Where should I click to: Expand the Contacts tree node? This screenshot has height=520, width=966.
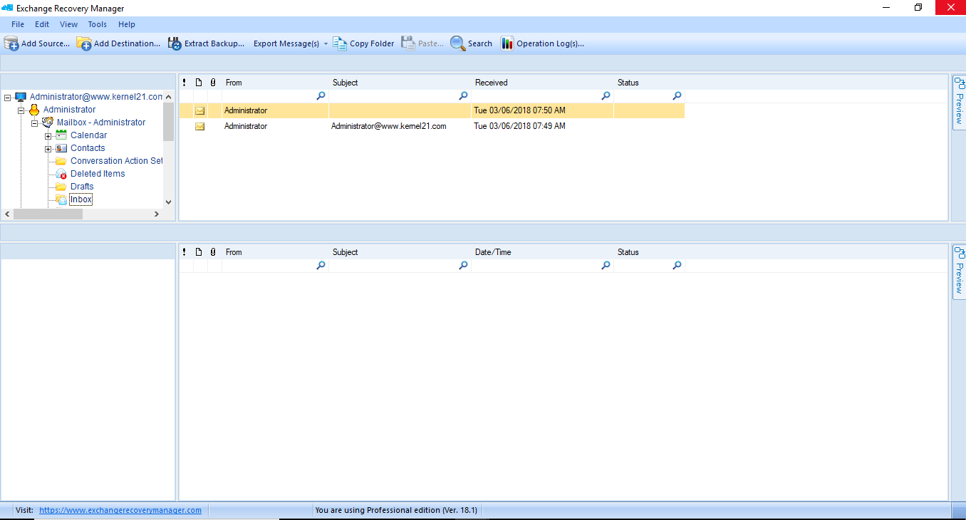[48, 148]
